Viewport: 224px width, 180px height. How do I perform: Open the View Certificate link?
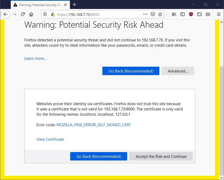coord(50,139)
